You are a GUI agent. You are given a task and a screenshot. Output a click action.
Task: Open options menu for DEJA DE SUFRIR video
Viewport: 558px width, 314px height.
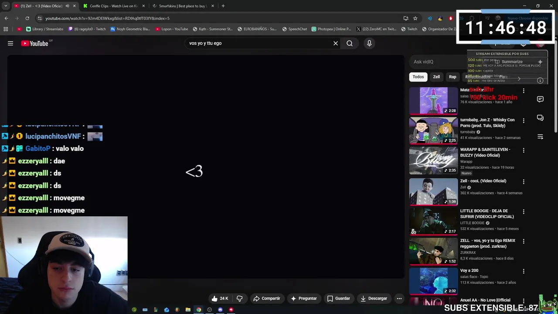[524, 212]
